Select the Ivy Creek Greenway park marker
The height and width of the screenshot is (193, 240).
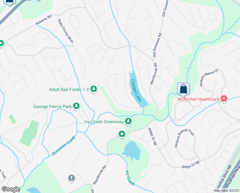pyautogui.click(x=128, y=121)
